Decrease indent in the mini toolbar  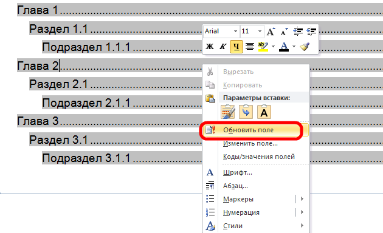[x=298, y=32]
